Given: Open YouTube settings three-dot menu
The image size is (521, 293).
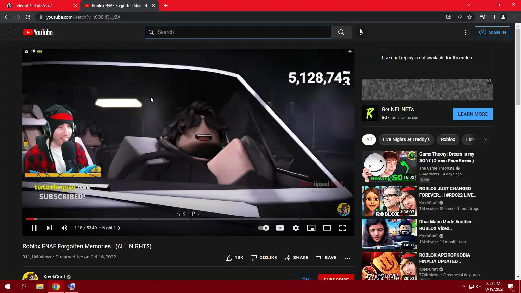Looking at the screenshot, I should [465, 32].
